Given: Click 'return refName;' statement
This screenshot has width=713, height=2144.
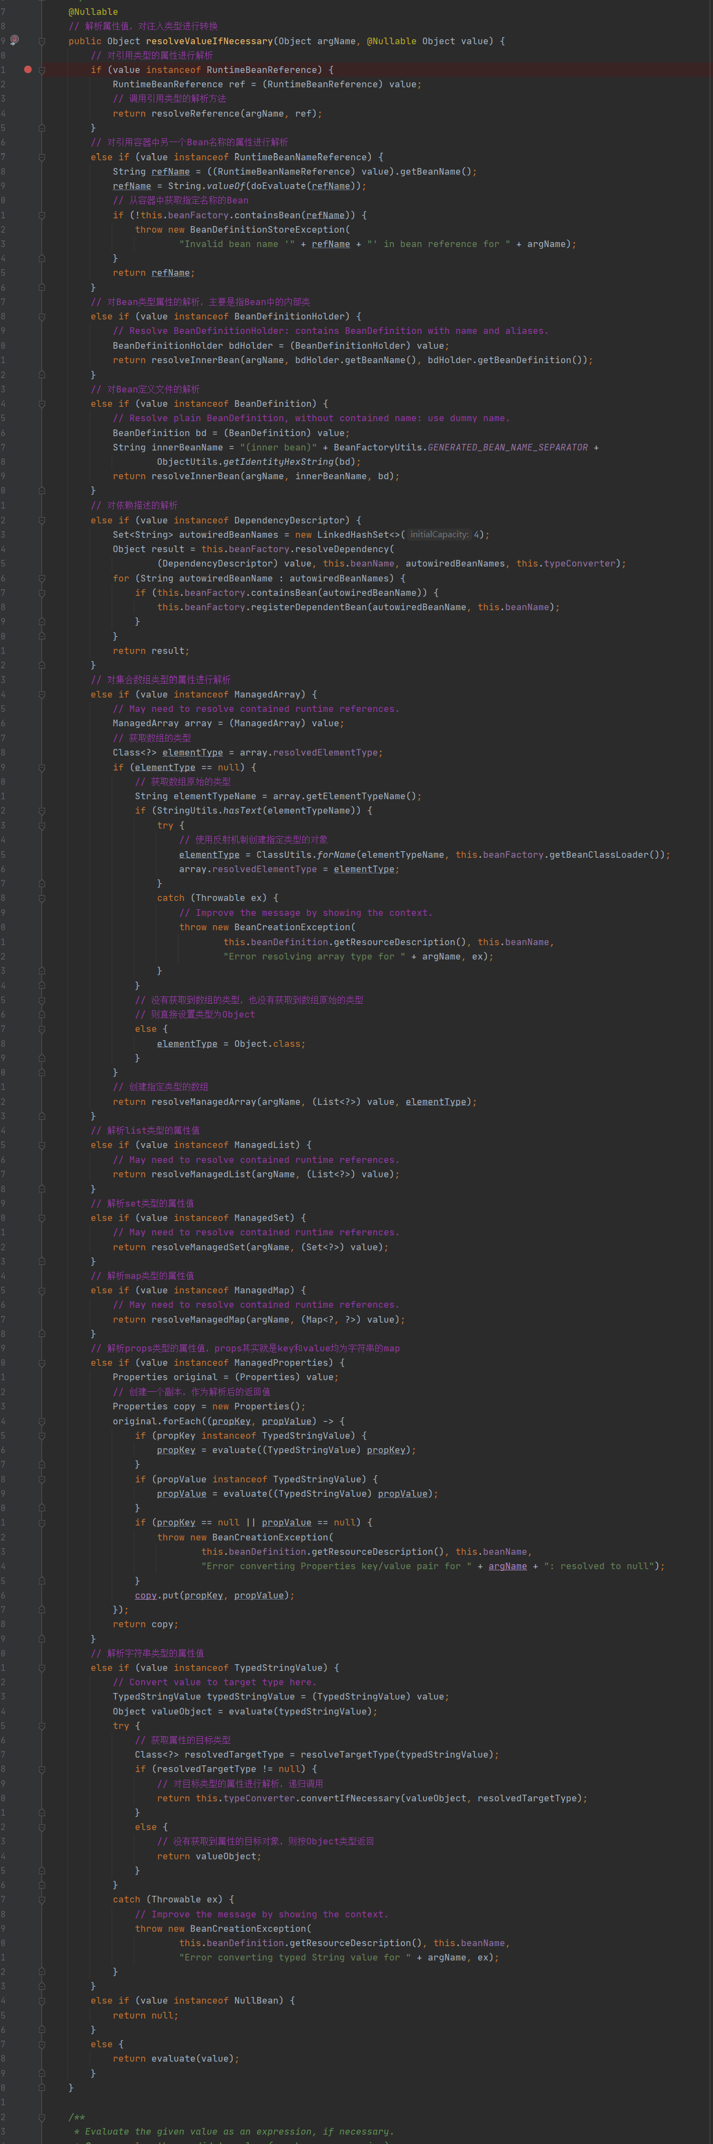Looking at the screenshot, I should click(x=154, y=273).
